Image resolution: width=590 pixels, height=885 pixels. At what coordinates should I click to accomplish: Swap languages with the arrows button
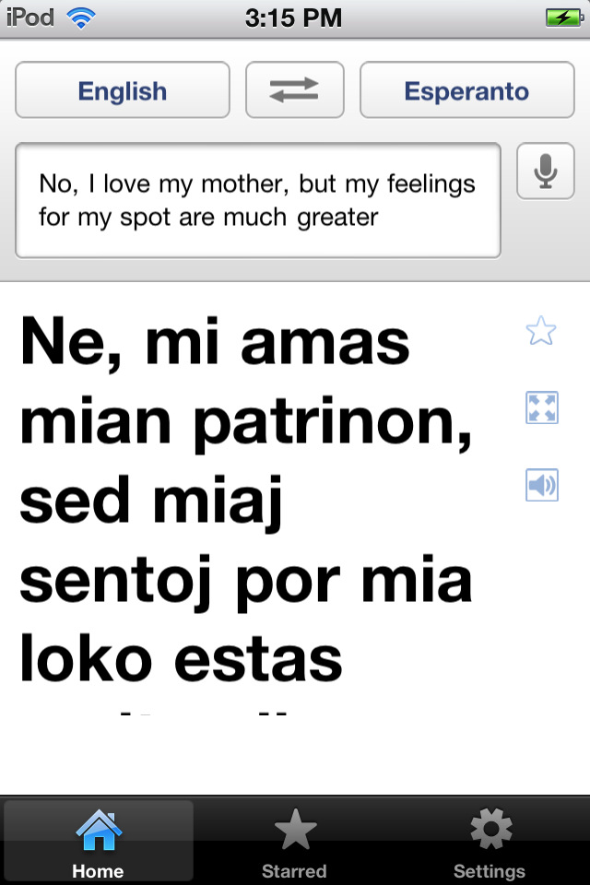pos(295,89)
